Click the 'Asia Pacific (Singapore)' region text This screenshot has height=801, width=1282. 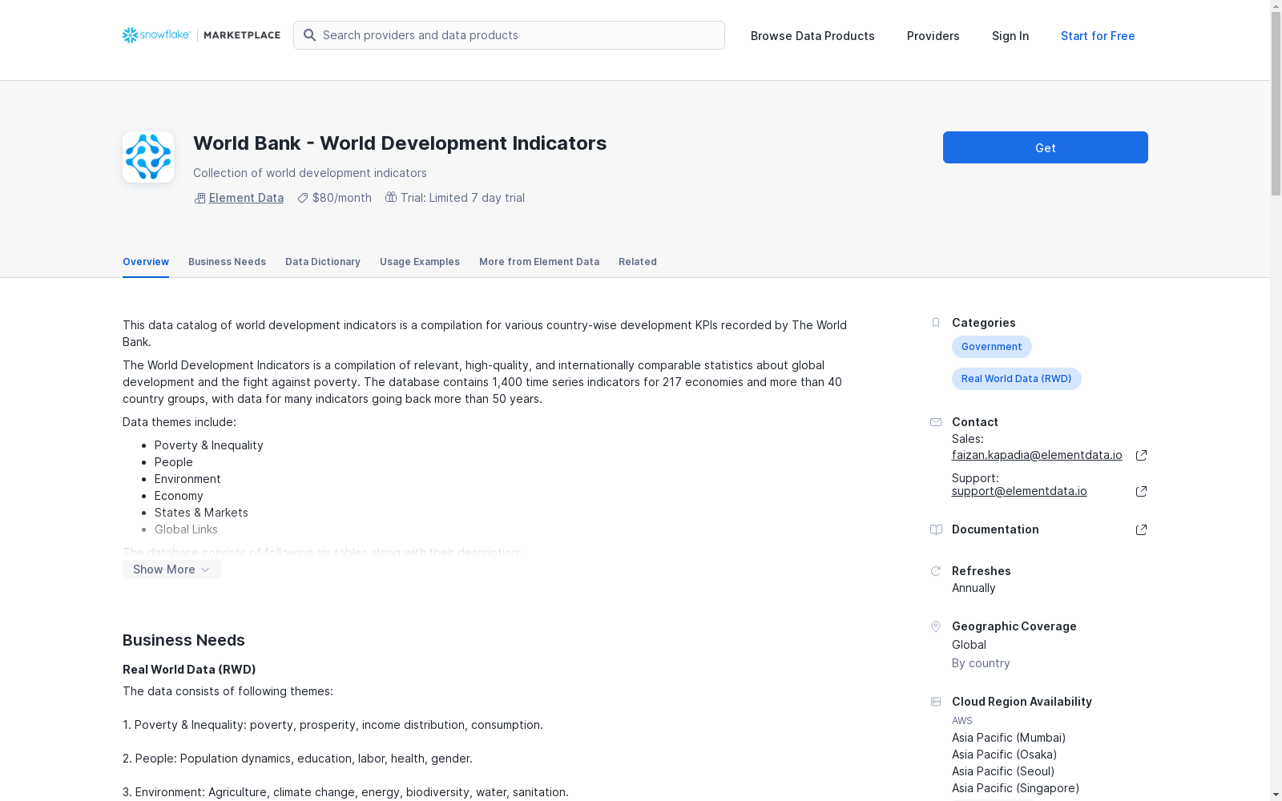[x=1016, y=788]
